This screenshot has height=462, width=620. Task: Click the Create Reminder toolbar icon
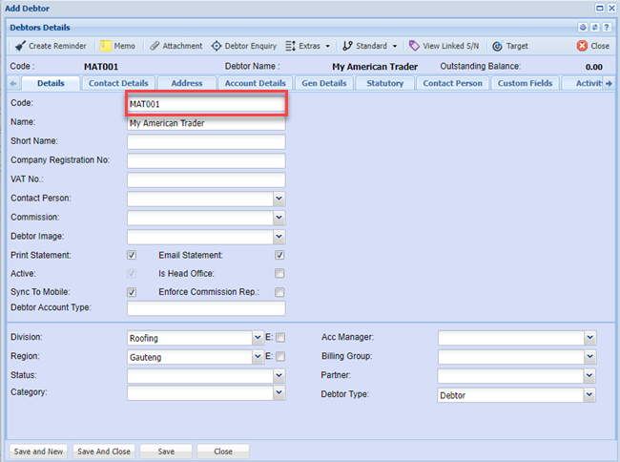(21, 46)
